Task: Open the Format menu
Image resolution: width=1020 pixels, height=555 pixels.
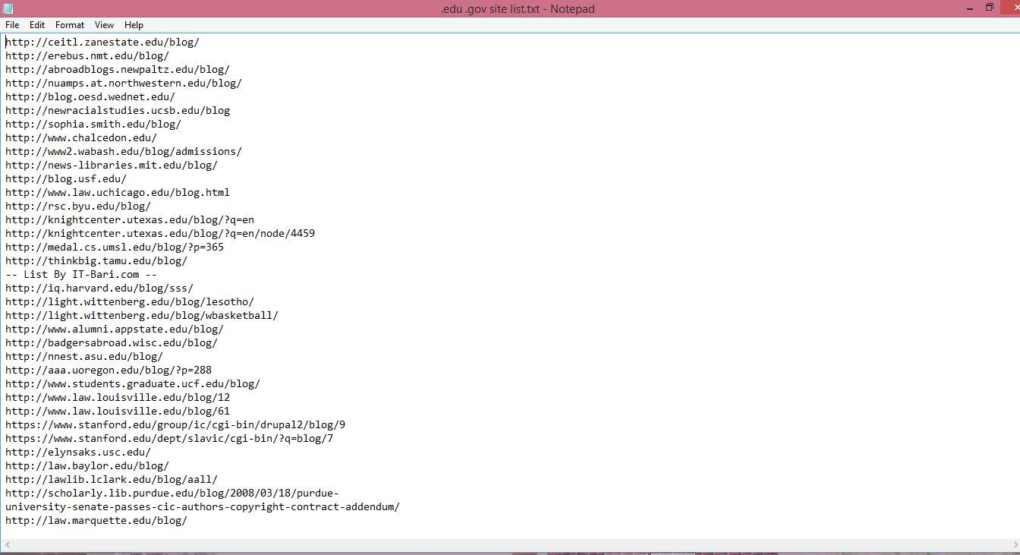Action: point(70,25)
